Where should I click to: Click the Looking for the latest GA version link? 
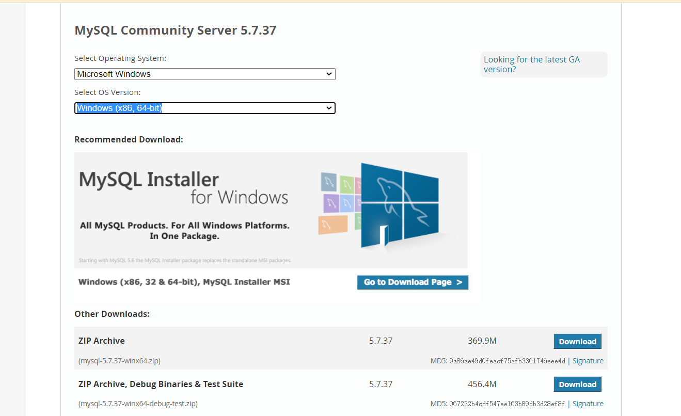pyautogui.click(x=532, y=65)
